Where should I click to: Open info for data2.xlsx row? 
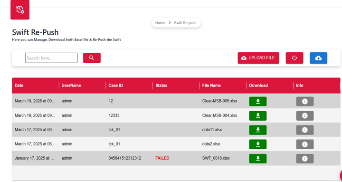coord(305,144)
